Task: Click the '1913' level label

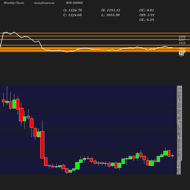Action: (182, 43)
